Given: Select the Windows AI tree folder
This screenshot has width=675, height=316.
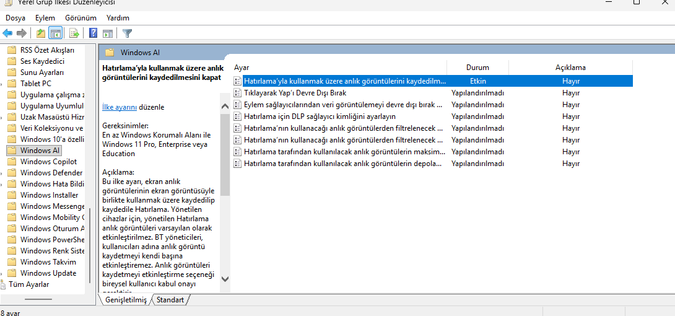Looking at the screenshot, I should pos(35,150).
